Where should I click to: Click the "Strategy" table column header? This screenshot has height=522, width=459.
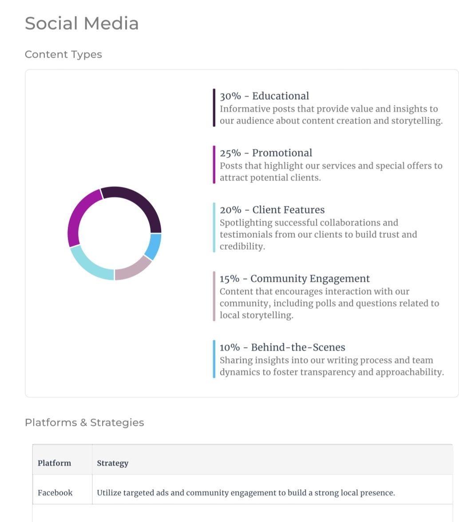[x=113, y=463]
